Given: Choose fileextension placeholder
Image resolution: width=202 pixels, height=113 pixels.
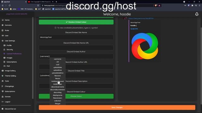Looking at the screenshot, I should 57,98.
